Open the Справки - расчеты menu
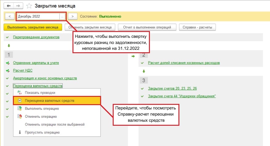The image size is (270, 146). [198, 27]
